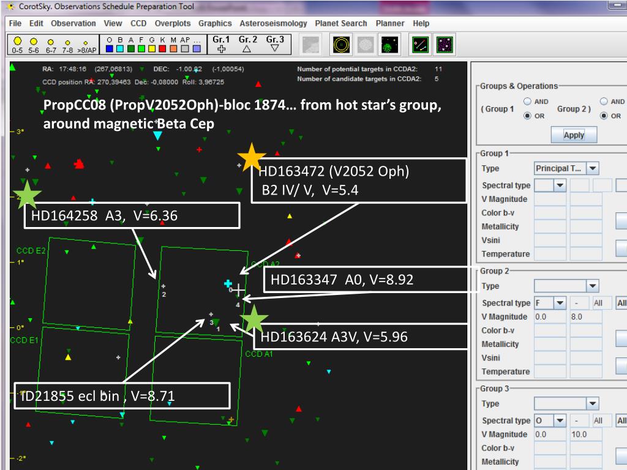Click the cyan plus star marker near target 0

pyautogui.click(x=228, y=283)
